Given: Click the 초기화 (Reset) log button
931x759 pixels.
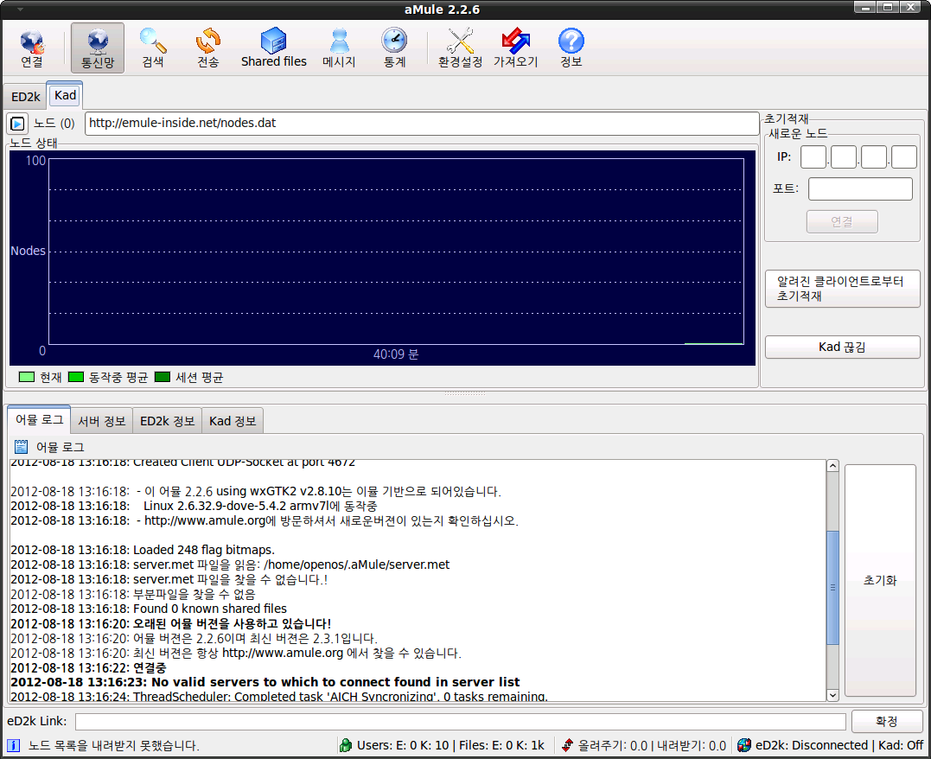Looking at the screenshot, I should pos(880,580).
